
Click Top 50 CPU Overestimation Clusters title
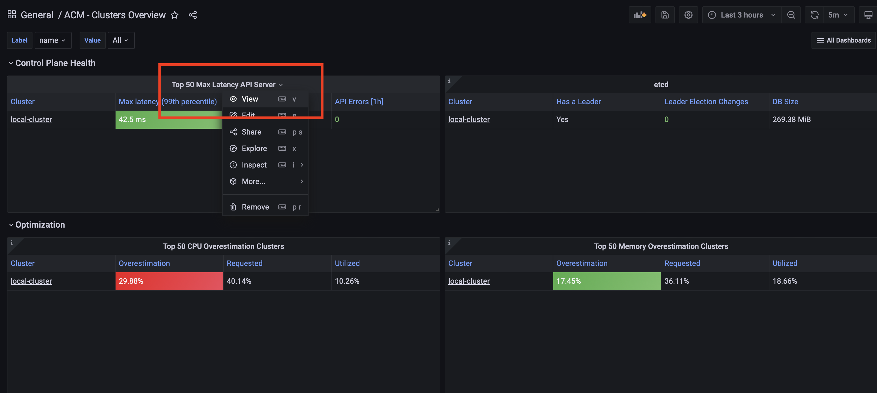pyautogui.click(x=223, y=246)
